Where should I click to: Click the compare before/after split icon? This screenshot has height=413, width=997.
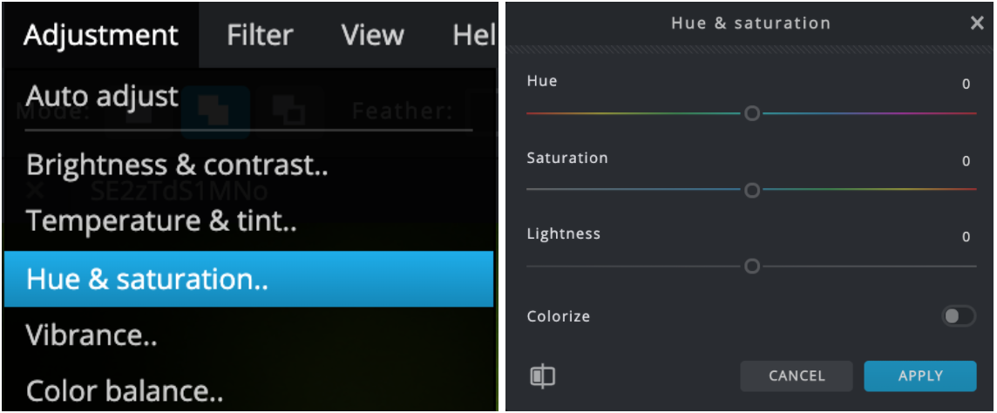[x=542, y=376]
